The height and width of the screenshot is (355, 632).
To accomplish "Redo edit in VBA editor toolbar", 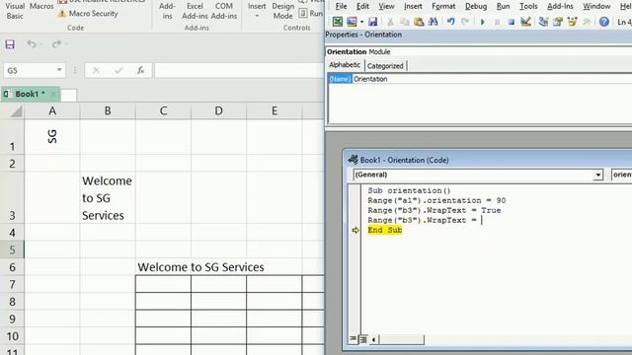I will 465,22.
